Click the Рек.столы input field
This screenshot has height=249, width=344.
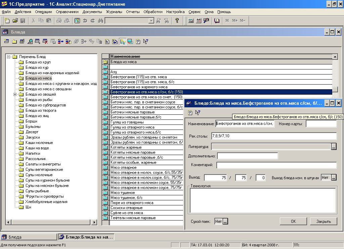point(274,136)
